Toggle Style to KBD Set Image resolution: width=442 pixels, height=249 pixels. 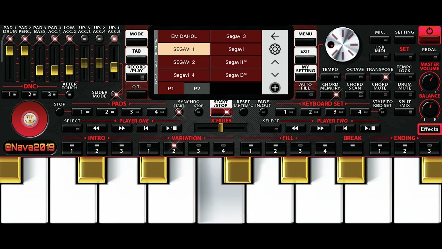click(382, 112)
